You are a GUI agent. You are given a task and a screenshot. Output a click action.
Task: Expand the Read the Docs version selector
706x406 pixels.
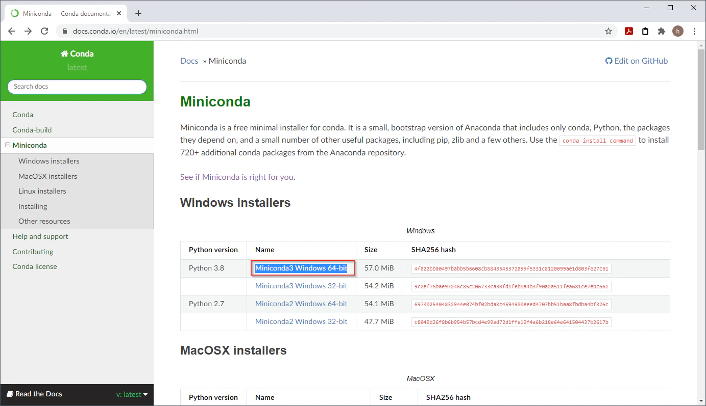[132, 394]
